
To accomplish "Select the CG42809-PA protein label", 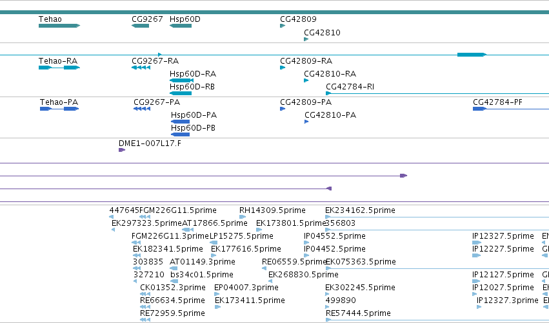I will pos(306,102).
